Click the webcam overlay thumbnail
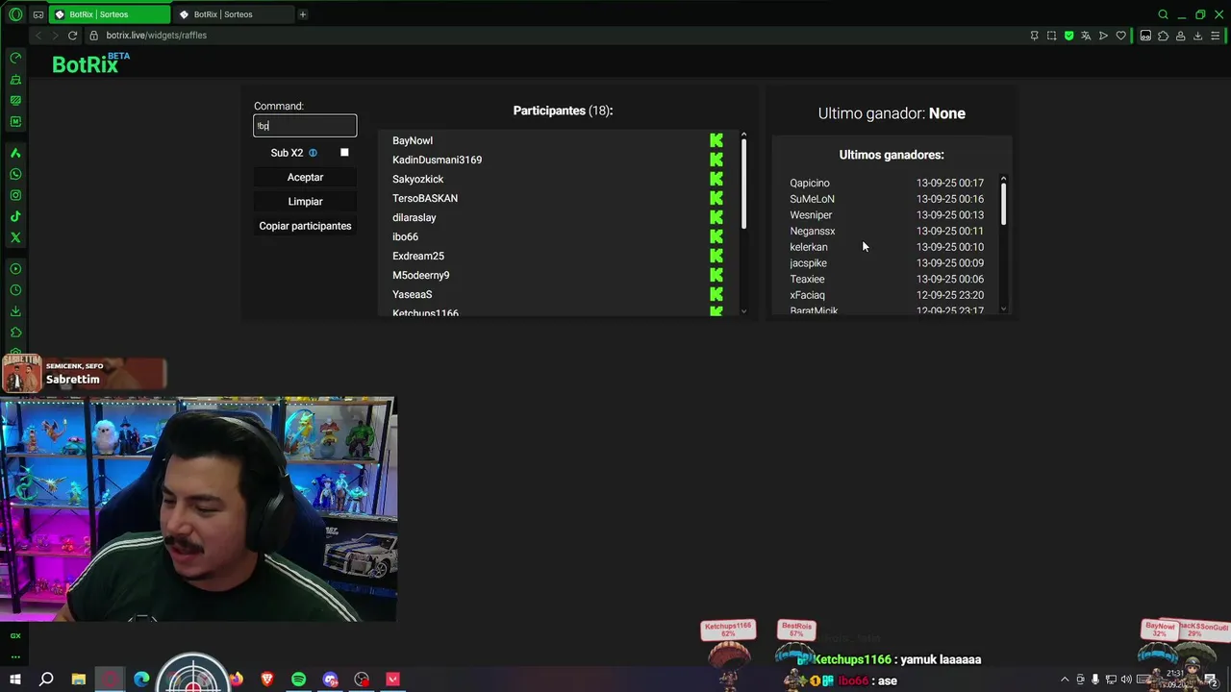This screenshot has height=692, width=1231. [x=198, y=509]
